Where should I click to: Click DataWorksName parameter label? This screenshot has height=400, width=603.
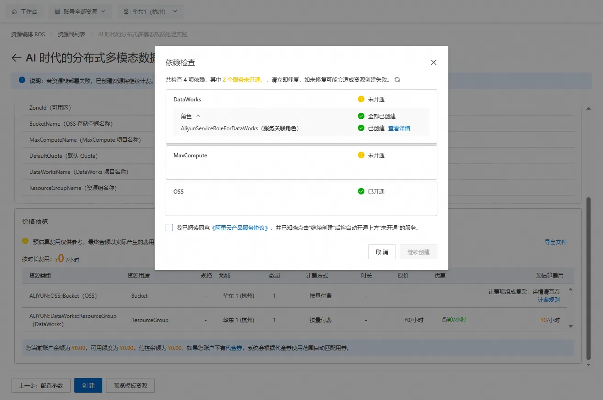[78, 172]
